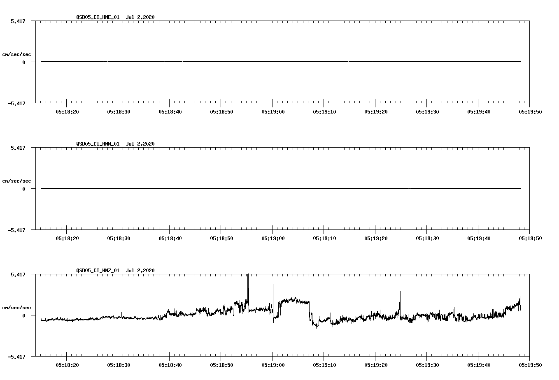Select the 5.417 upper limit on the HNE plot

[x=18, y=21]
